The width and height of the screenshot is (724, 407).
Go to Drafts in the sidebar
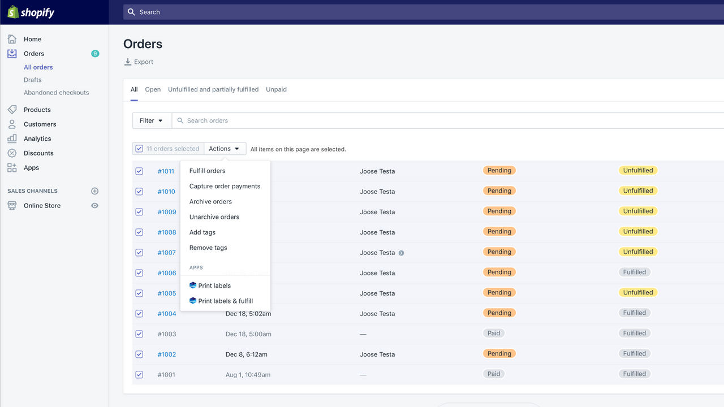[x=33, y=80]
